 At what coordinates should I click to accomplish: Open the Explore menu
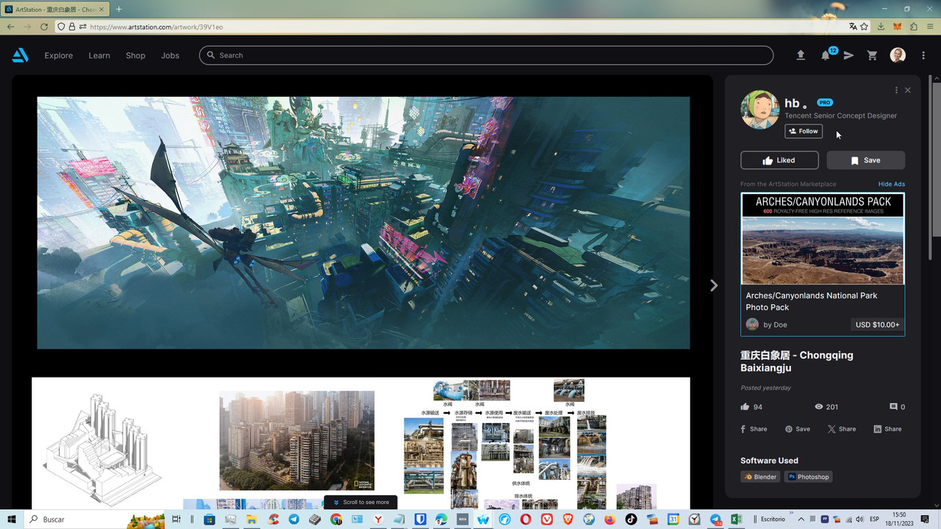(59, 55)
